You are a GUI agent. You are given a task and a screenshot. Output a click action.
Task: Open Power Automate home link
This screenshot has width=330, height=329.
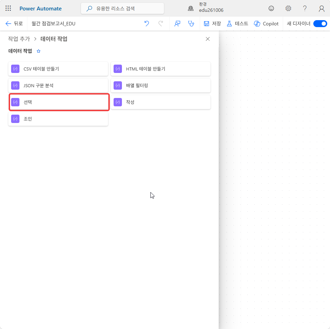(x=41, y=9)
